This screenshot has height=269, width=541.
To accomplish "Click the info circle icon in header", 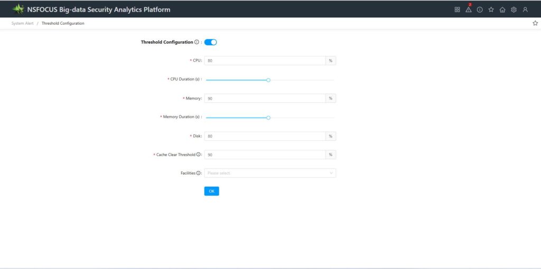I will tap(480, 9).
